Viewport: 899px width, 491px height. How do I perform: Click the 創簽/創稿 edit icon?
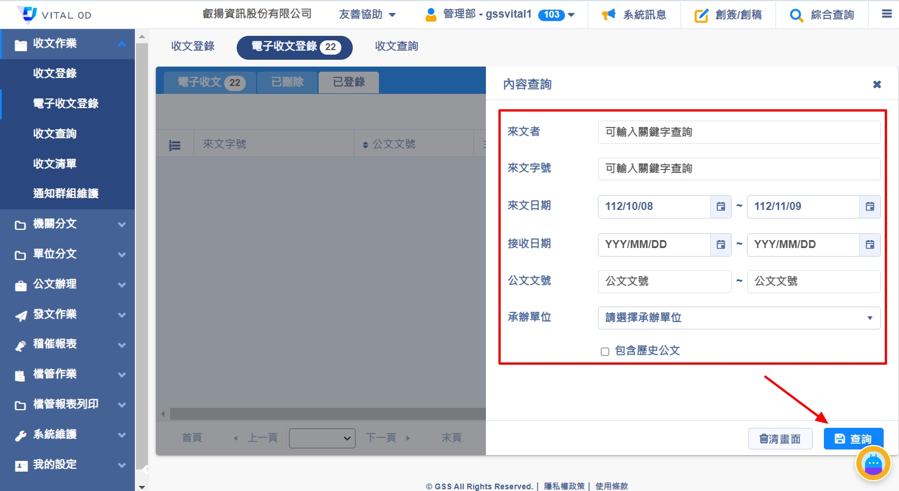click(x=701, y=15)
